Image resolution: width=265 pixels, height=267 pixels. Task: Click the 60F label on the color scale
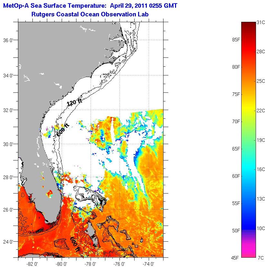point(236,176)
